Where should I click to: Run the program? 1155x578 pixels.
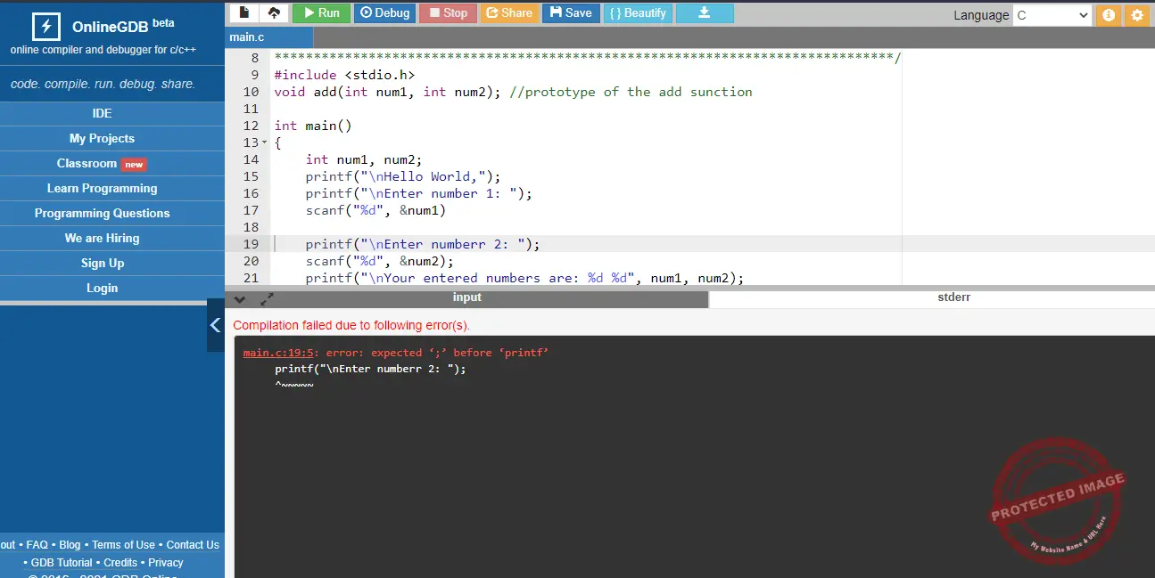(320, 12)
